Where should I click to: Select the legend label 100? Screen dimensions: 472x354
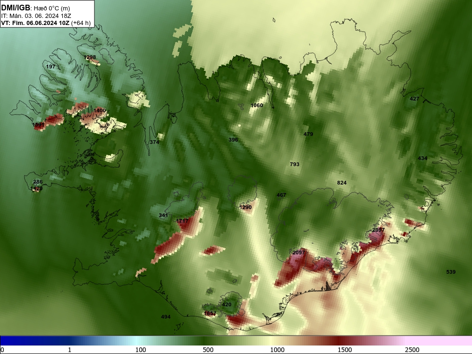click(x=141, y=350)
